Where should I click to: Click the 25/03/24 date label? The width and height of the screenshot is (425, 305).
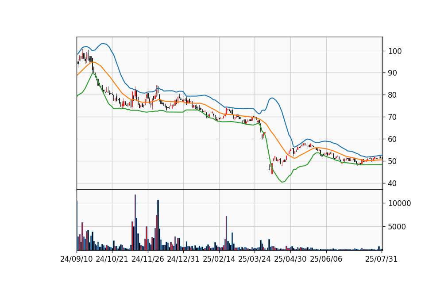click(x=255, y=259)
